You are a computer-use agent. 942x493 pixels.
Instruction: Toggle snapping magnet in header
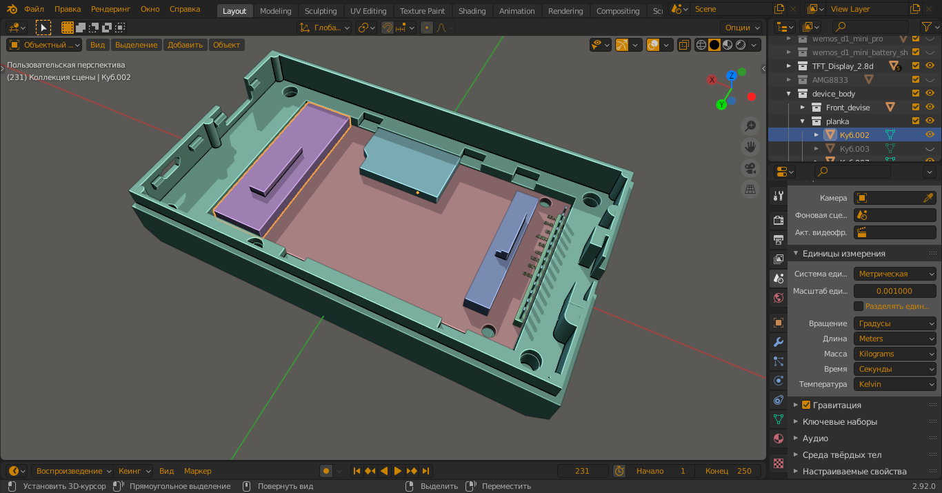point(388,28)
